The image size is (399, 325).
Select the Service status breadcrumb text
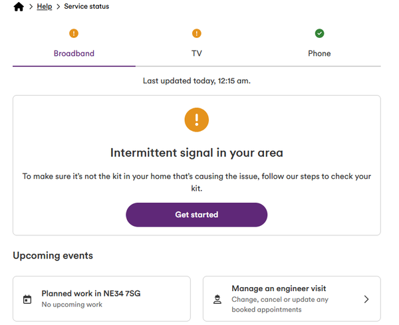pyautogui.click(x=86, y=7)
